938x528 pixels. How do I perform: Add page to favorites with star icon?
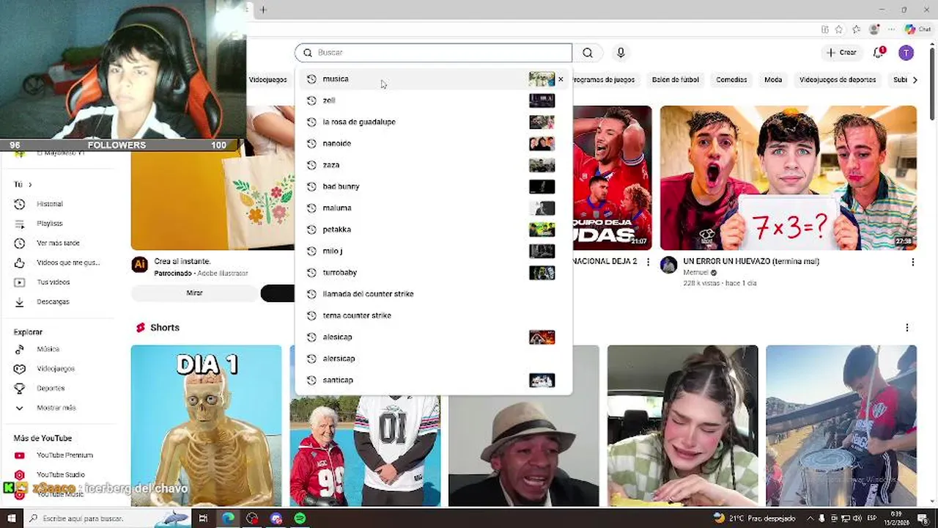(x=839, y=29)
